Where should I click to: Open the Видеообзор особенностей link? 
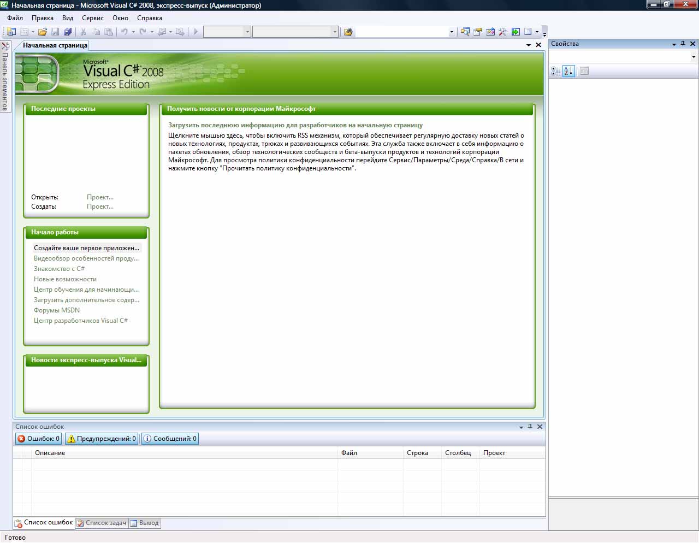tap(86, 258)
